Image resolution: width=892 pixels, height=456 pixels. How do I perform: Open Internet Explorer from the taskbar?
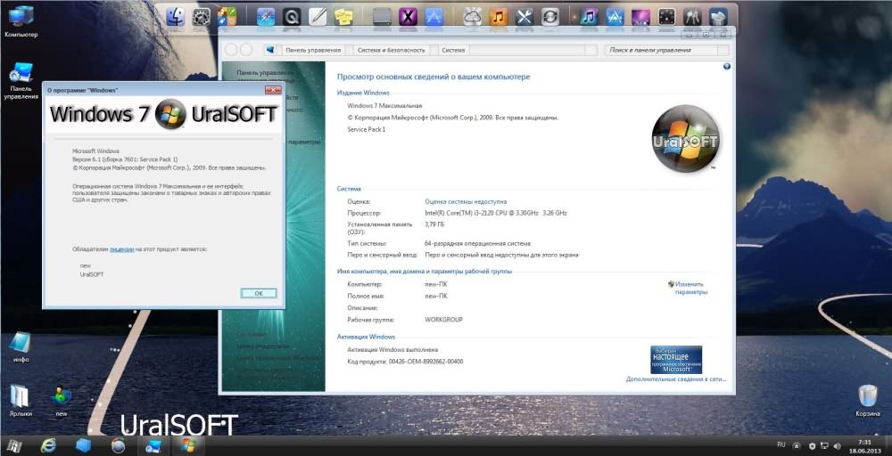point(49,444)
